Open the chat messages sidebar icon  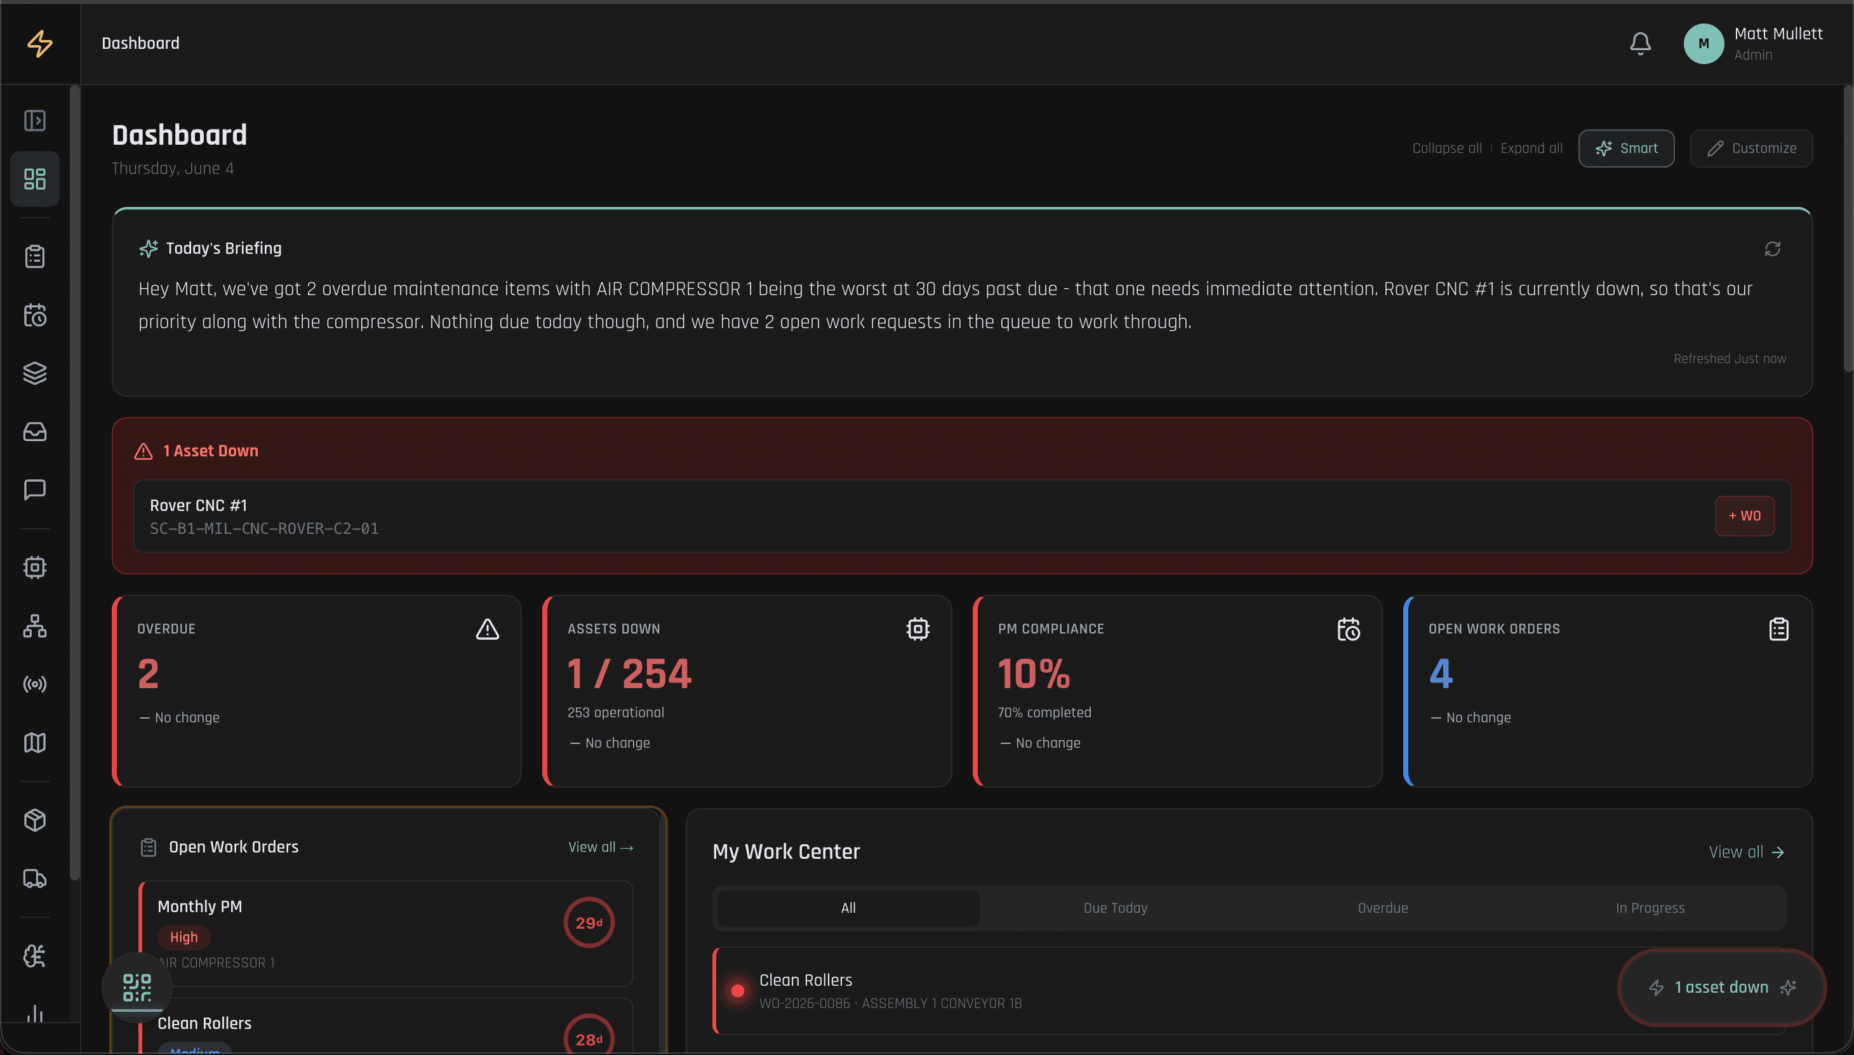[x=35, y=490]
